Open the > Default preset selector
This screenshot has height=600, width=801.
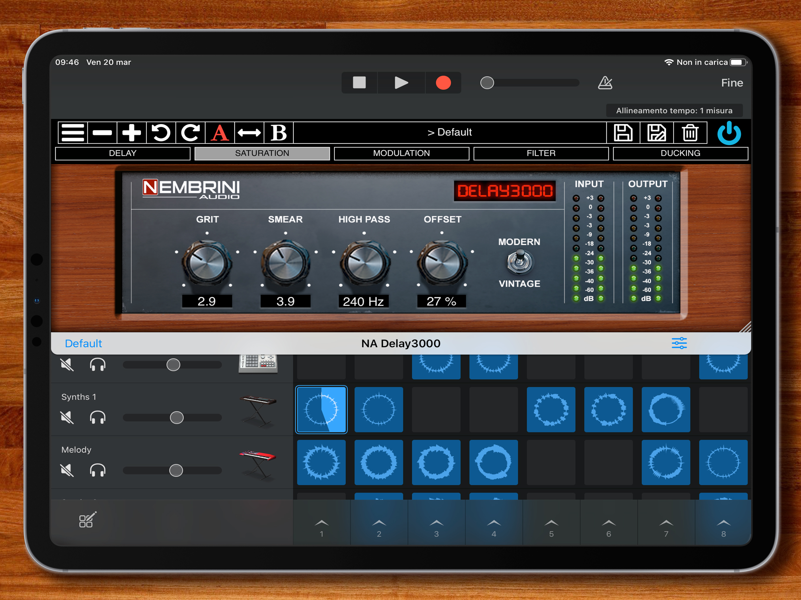click(450, 132)
